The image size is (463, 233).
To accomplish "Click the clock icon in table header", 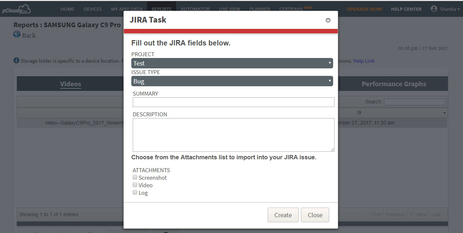I will click(359, 112).
